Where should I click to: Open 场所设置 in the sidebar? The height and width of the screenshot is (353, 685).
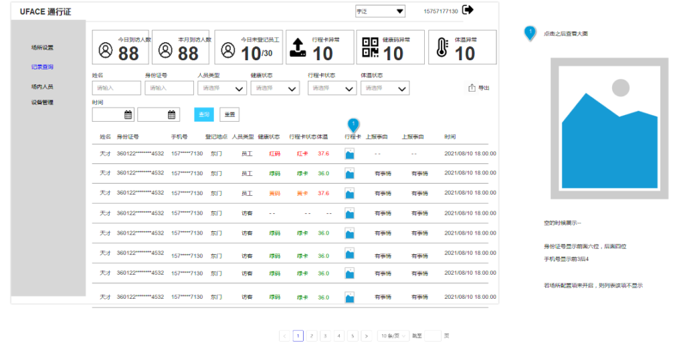click(x=42, y=47)
